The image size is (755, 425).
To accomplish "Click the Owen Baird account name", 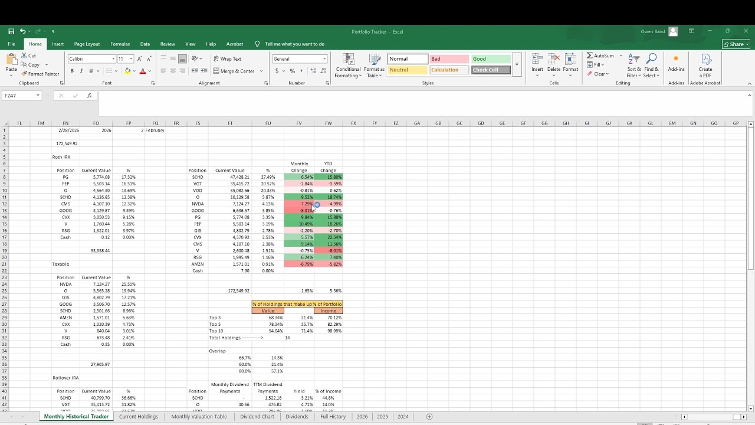I will [x=654, y=32].
